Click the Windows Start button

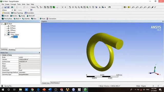click(x=3, y=90)
